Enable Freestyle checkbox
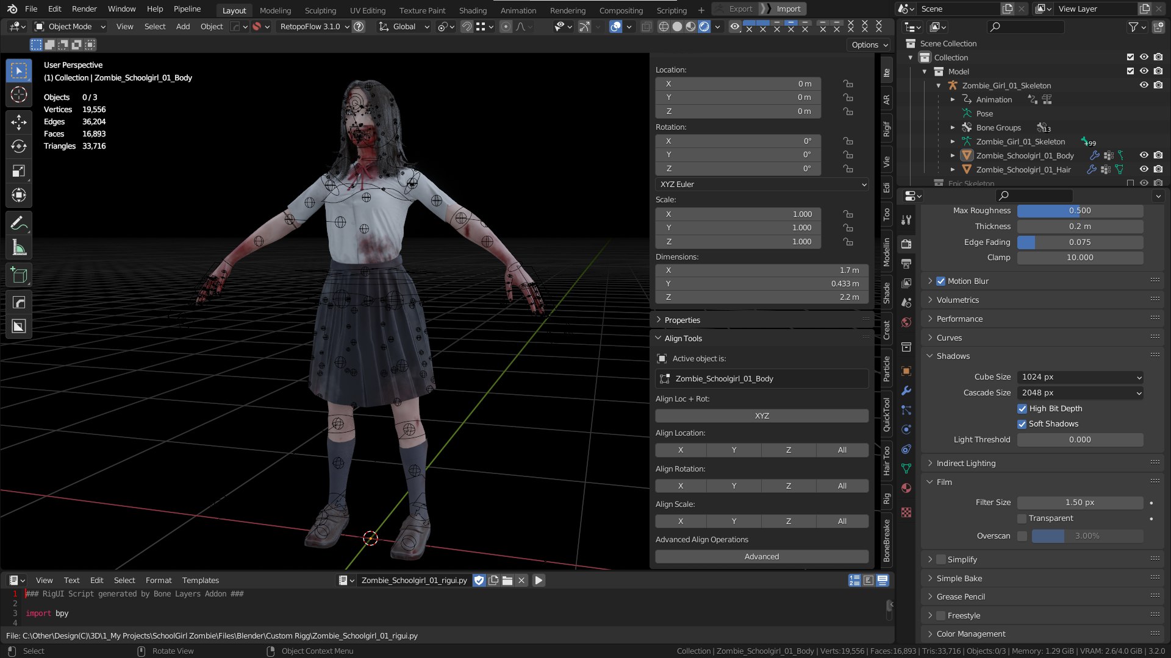The width and height of the screenshot is (1171, 658). click(x=940, y=616)
